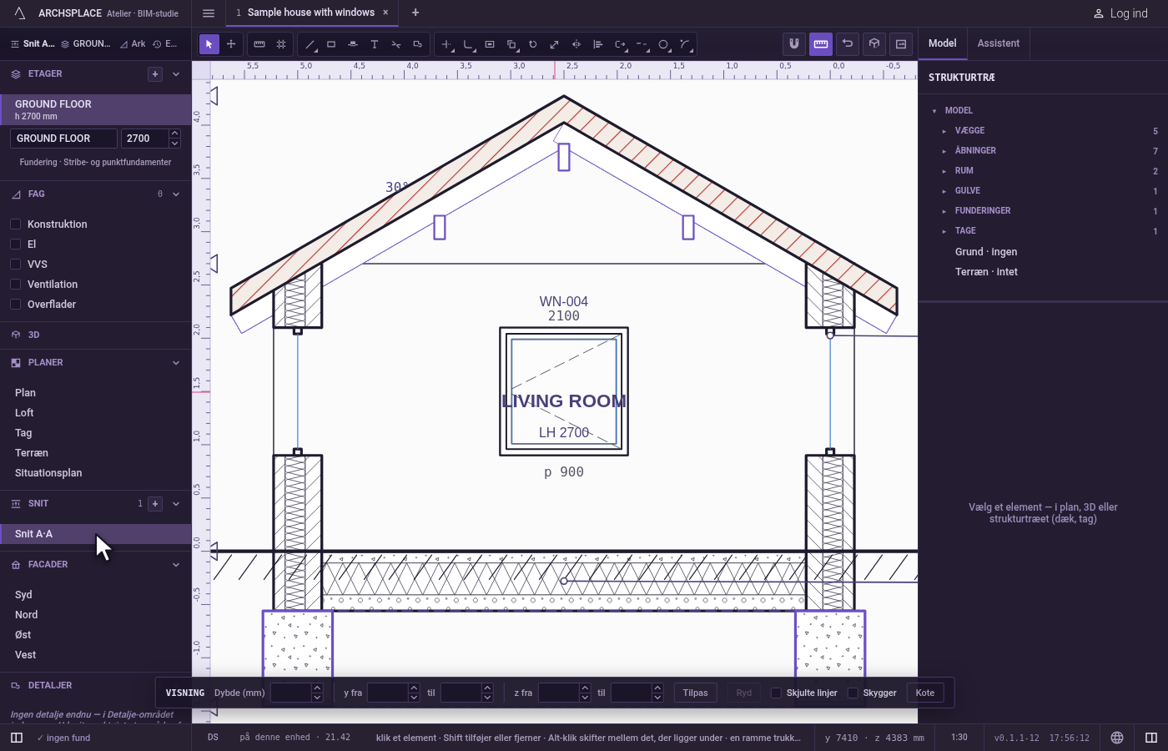Select the Model tab
This screenshot has width=1168, height=751.
click(943, 43)
